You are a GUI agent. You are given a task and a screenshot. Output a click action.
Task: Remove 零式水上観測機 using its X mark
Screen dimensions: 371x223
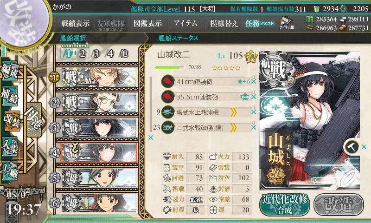coord(254,112)
